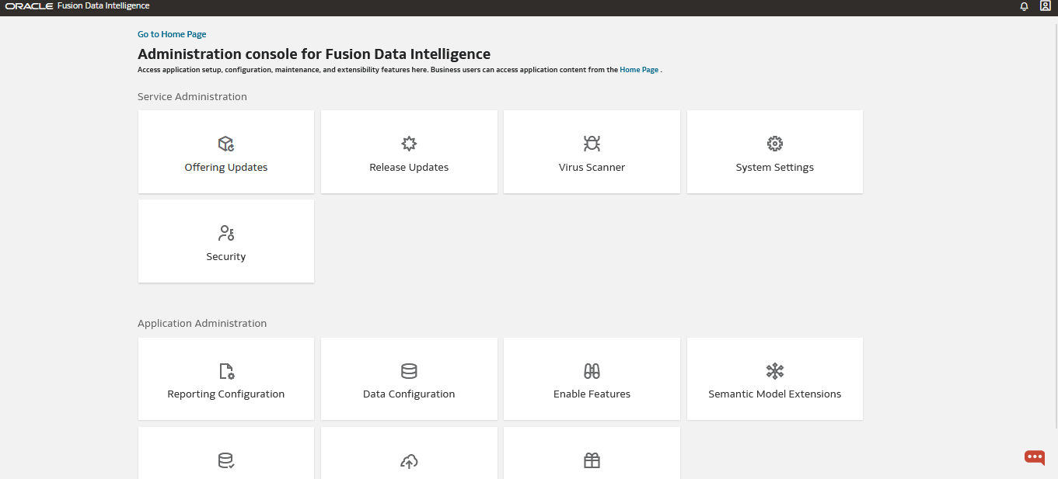The image size is (1058, 479).
Task: Open the Offering Updates label
Action: (x=226, y=167)
